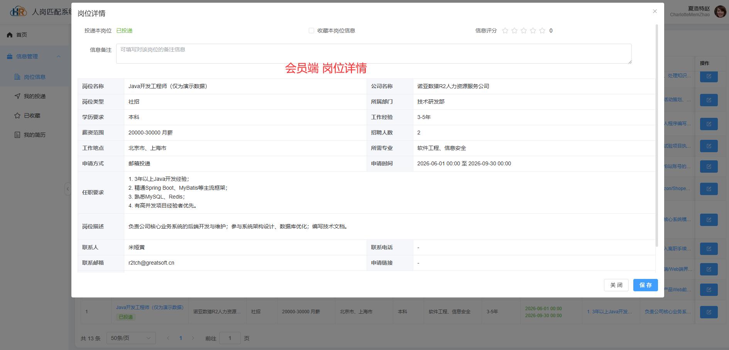Click edit button for the 活动策划… row

click(709, 100)
